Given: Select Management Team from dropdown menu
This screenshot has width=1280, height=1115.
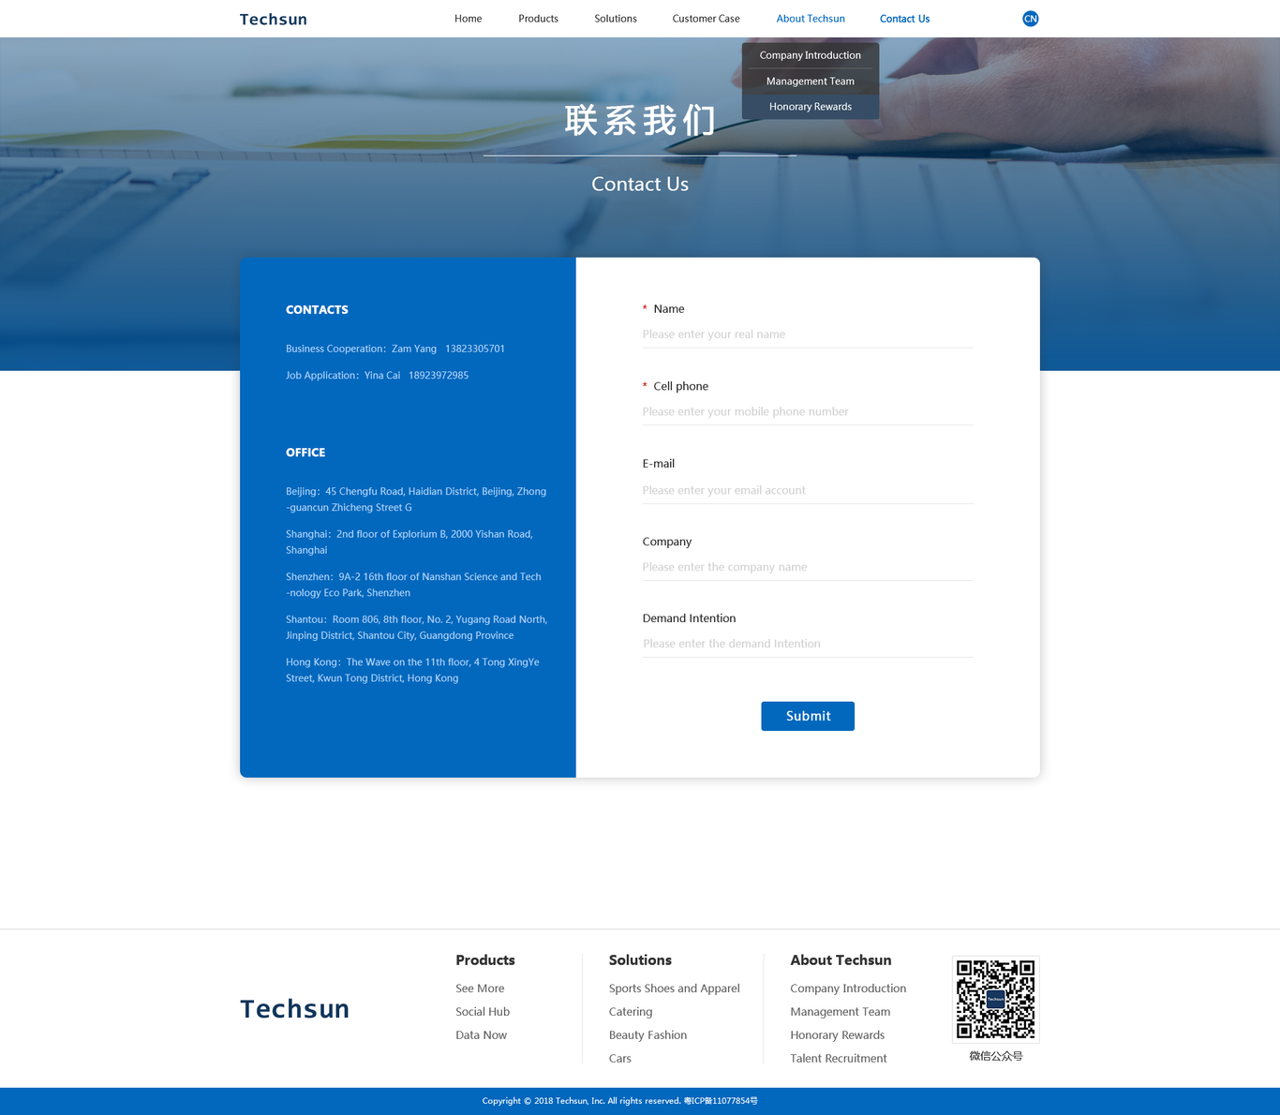Looking at the screenshot, I should pos(811,82).
